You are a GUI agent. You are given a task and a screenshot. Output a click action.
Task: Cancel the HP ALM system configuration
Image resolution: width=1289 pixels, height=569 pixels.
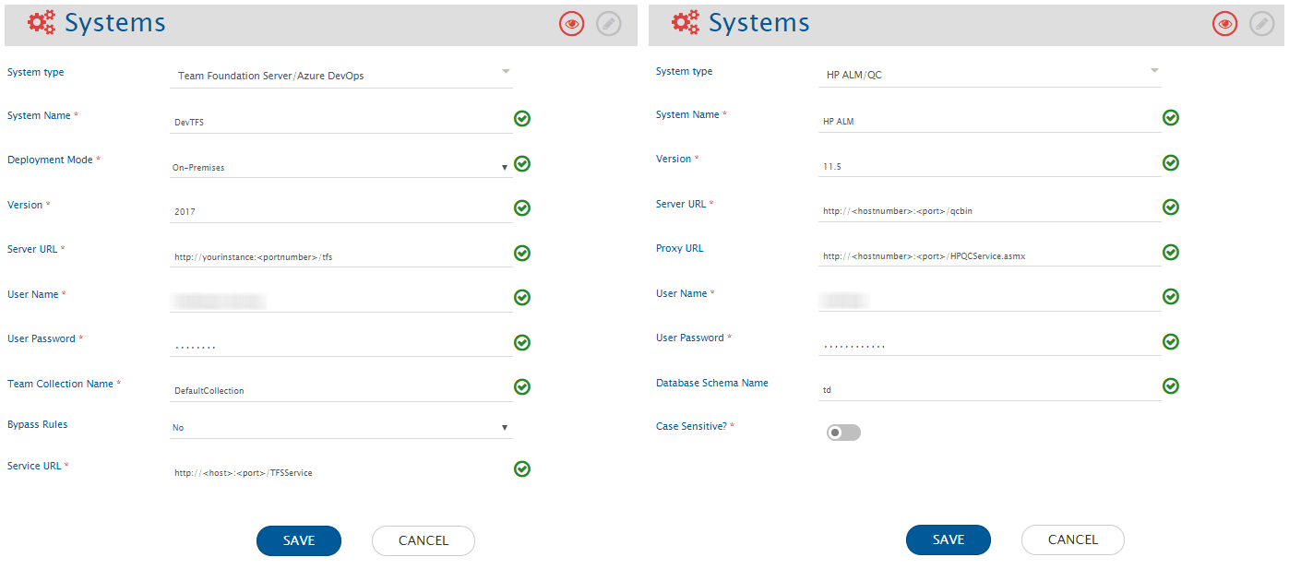point(1072,540)
